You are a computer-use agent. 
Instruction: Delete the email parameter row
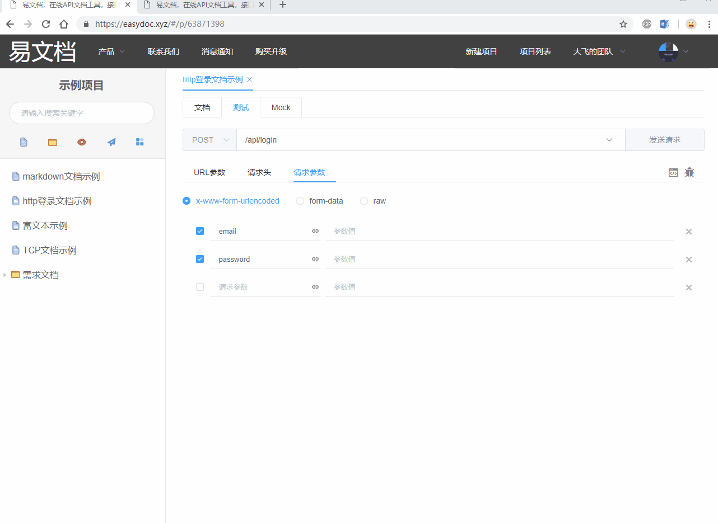tap(689, 232)
